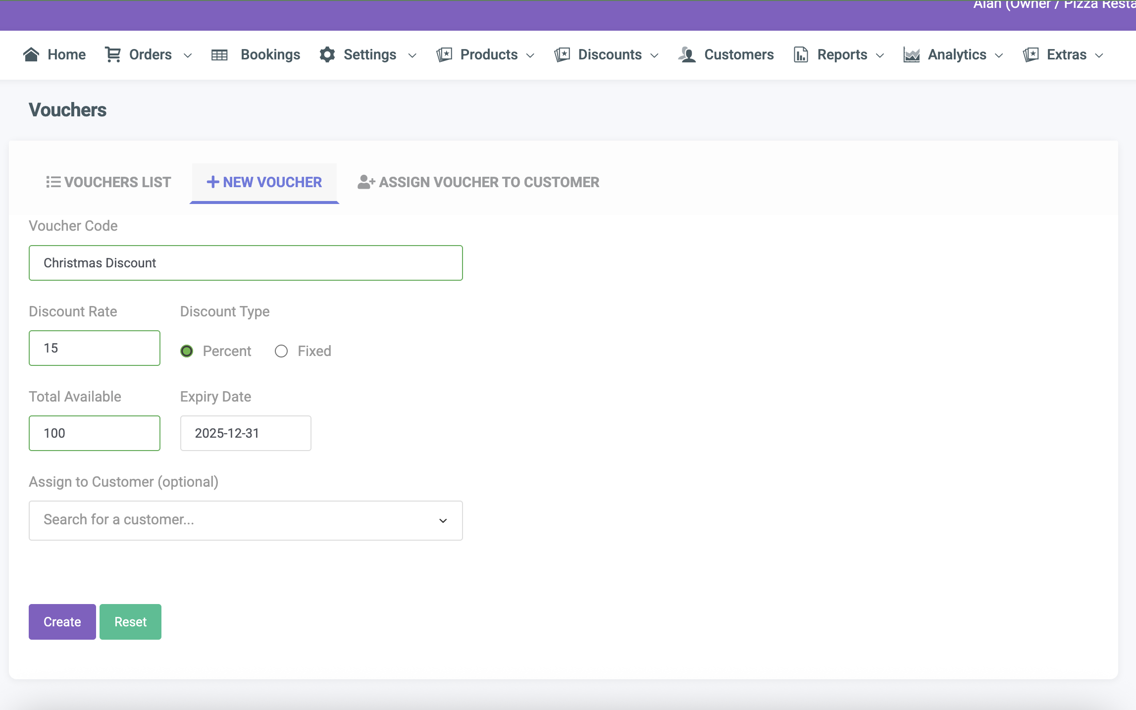Click the Analytics graph icon
Viewport: 1136px width, 710px height.
point(911,54)
